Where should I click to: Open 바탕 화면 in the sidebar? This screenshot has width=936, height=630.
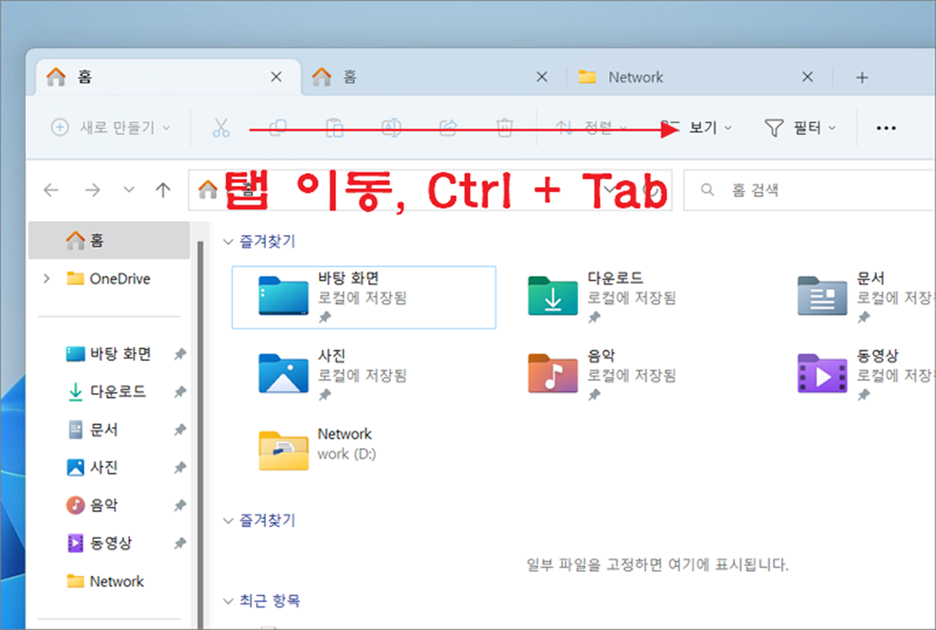pyautogui.click(x=109, y=354)
